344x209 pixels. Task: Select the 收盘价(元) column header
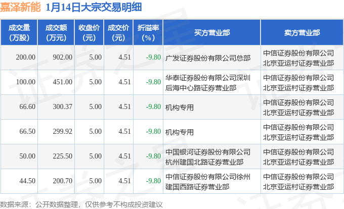(89, 33)
